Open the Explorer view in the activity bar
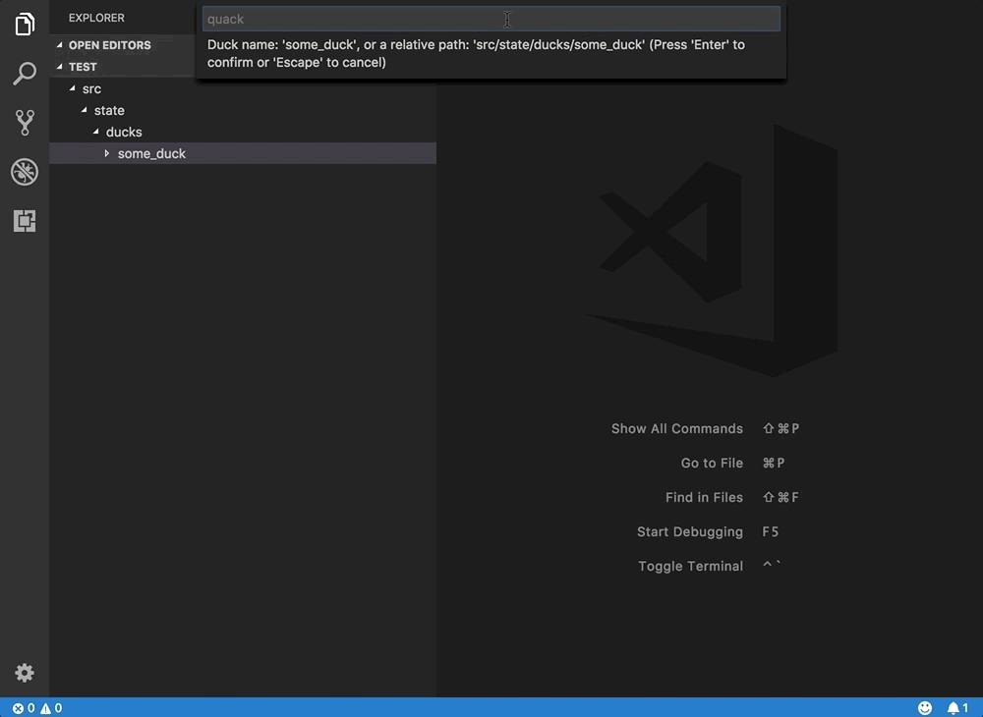This screenshot has width=983, height=717. [x=25, y=24]
